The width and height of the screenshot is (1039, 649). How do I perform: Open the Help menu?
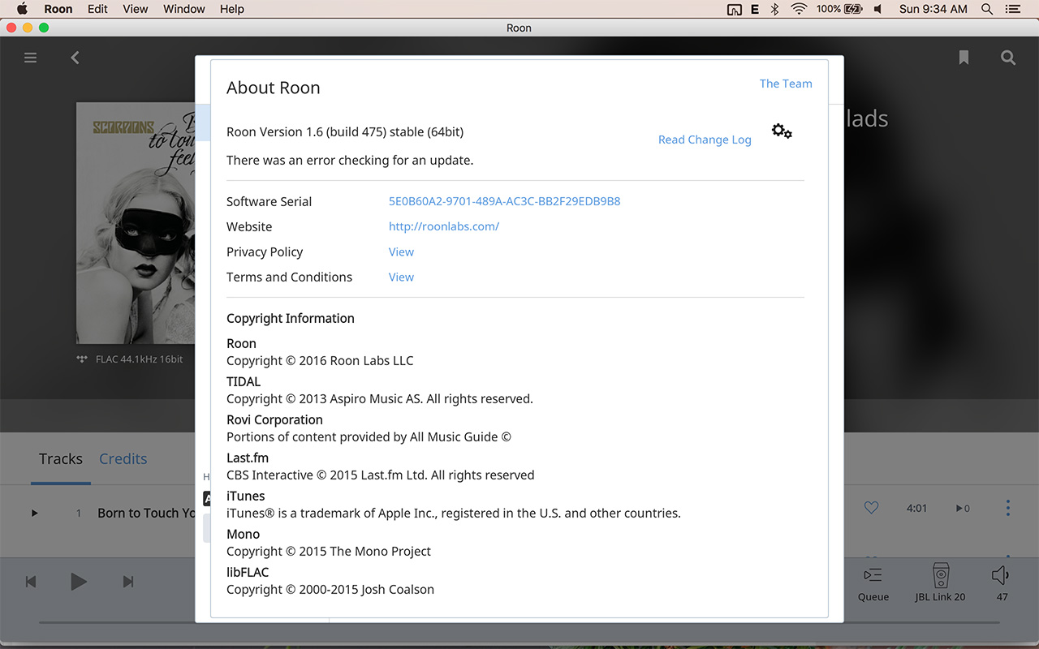[x=232, y=9]
